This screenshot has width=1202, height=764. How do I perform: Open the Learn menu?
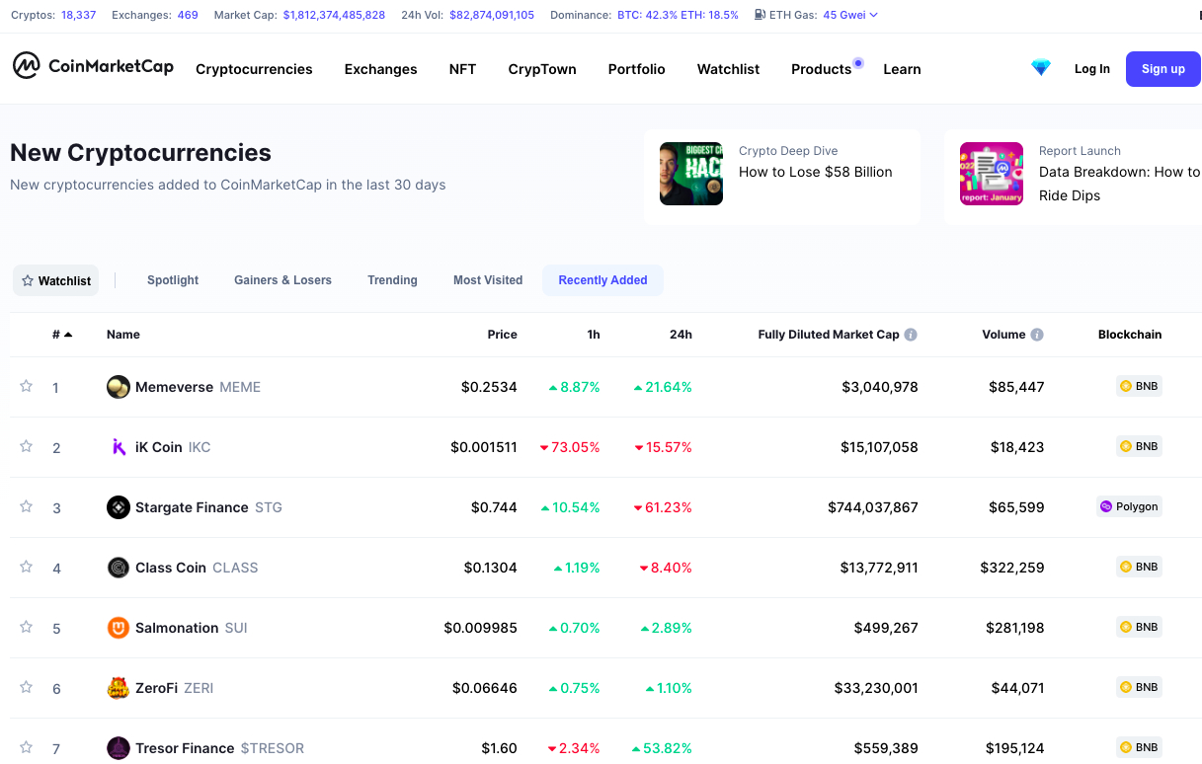(902, 69)
